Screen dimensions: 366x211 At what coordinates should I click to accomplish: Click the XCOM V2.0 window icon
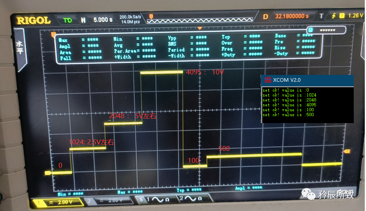tap(268, 80)
